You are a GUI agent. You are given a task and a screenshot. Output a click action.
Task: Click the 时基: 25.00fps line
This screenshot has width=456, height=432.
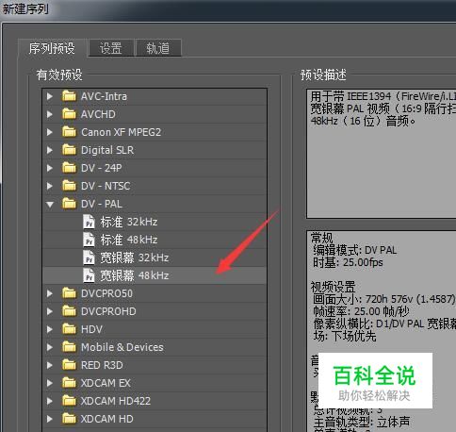pos(348,262)
